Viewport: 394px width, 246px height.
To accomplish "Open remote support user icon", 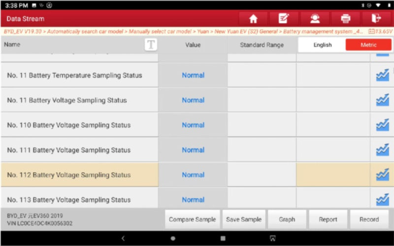I will [315, 19].
